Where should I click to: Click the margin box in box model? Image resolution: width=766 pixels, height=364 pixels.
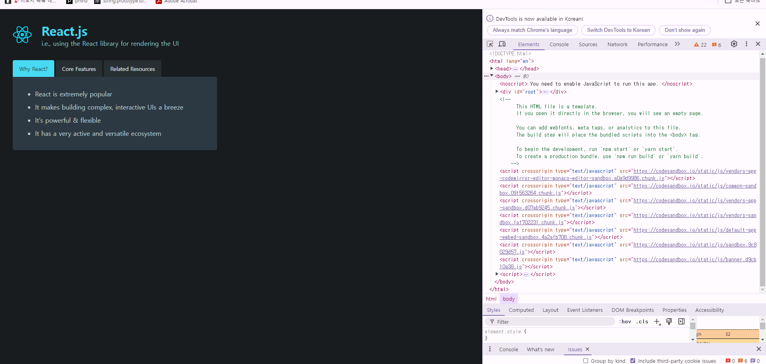tap(728, 334)
